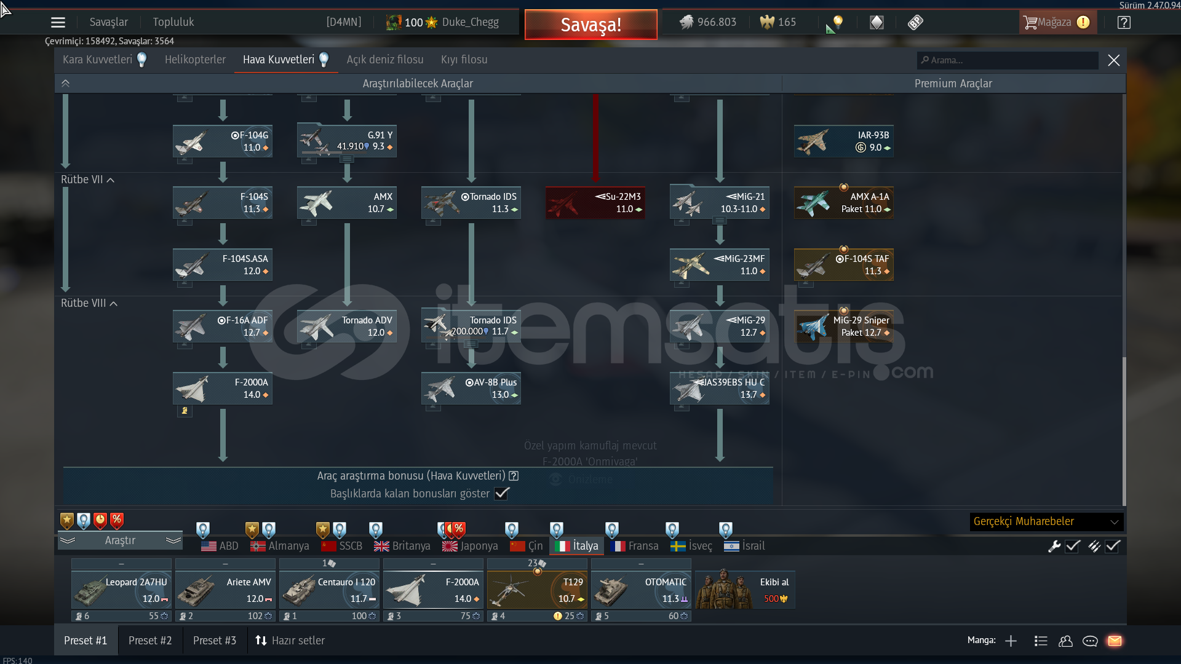Switch to Kıyı filosu tab

(464, 60)
